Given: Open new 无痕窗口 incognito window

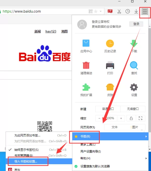Looking at the screenshot, I should 133,109.
